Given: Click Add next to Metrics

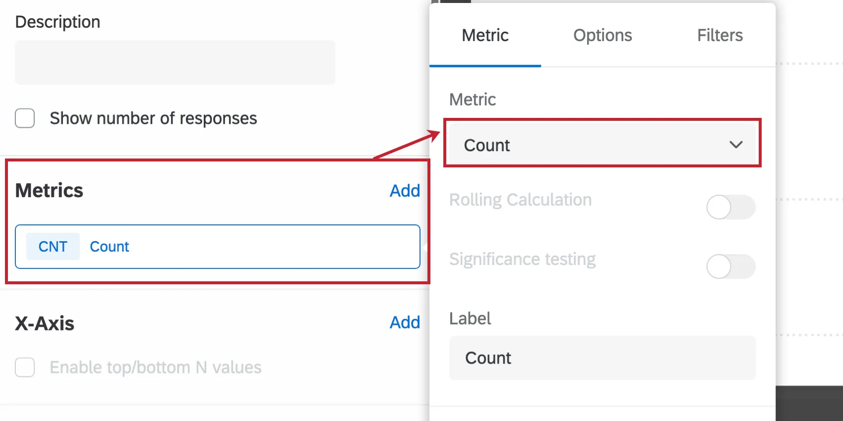Looking at the screenshot, I should pyautogui.click(x=405, y=191).
